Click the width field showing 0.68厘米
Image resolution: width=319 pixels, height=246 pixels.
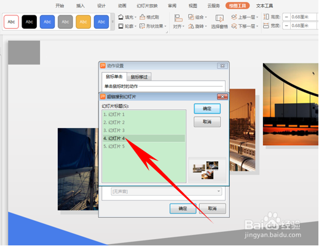point(303,26)
